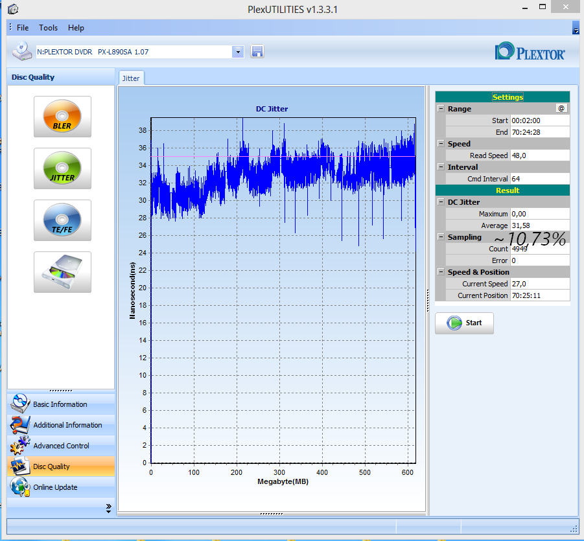
Task: Collapse the Sampling group
Action: point(441,236)
